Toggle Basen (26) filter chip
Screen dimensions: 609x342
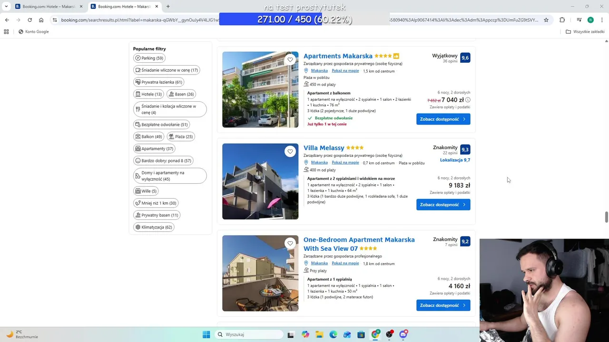[x=181, y=94]
